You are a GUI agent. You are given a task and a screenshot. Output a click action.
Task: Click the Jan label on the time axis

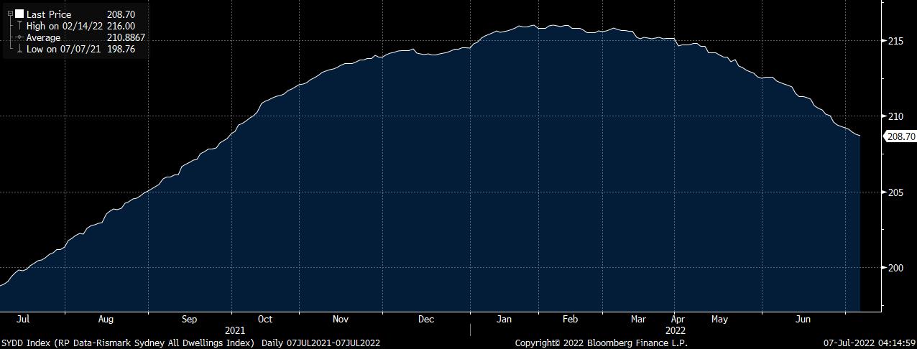tap(504, 319)
